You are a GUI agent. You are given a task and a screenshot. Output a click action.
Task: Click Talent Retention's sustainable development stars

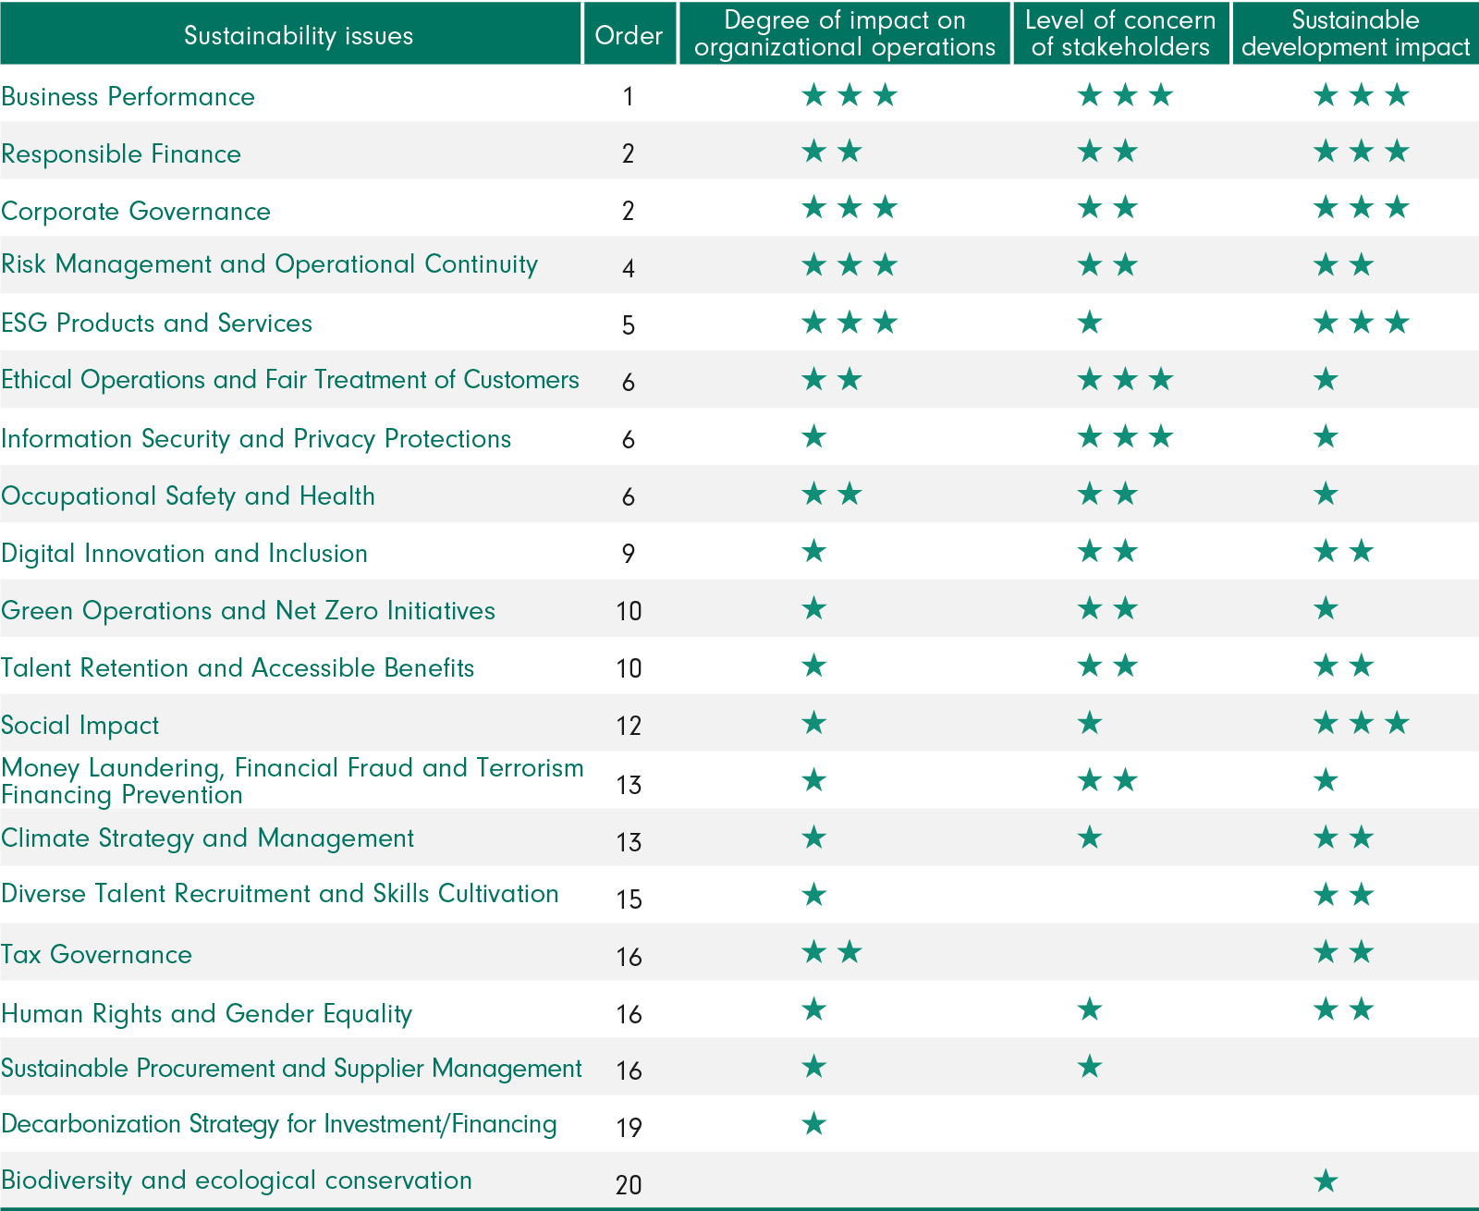point(1344,666)
